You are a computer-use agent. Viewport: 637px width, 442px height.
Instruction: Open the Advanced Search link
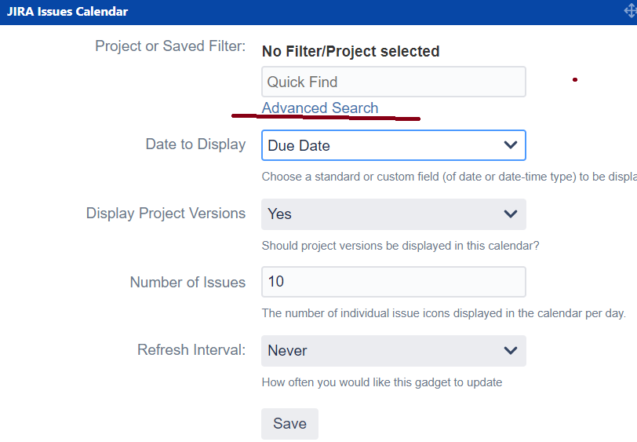pos(320,108)
